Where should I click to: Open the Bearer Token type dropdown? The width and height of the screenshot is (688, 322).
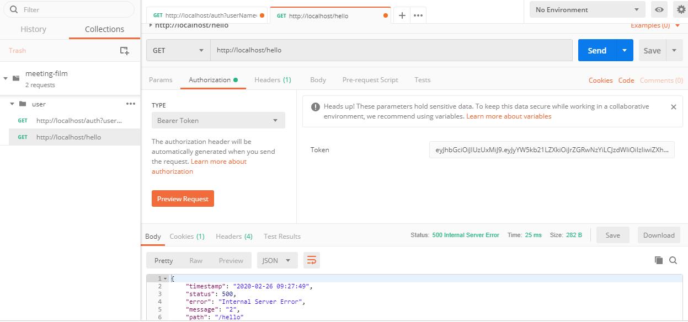tap(218, 120)
